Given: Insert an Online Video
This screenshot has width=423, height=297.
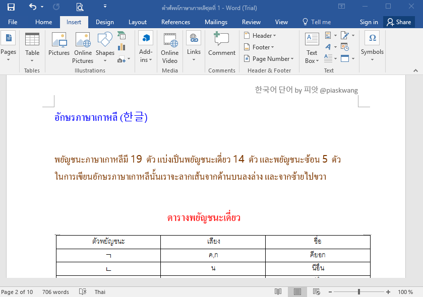Looking at the screenshot, I should point(170,48).
